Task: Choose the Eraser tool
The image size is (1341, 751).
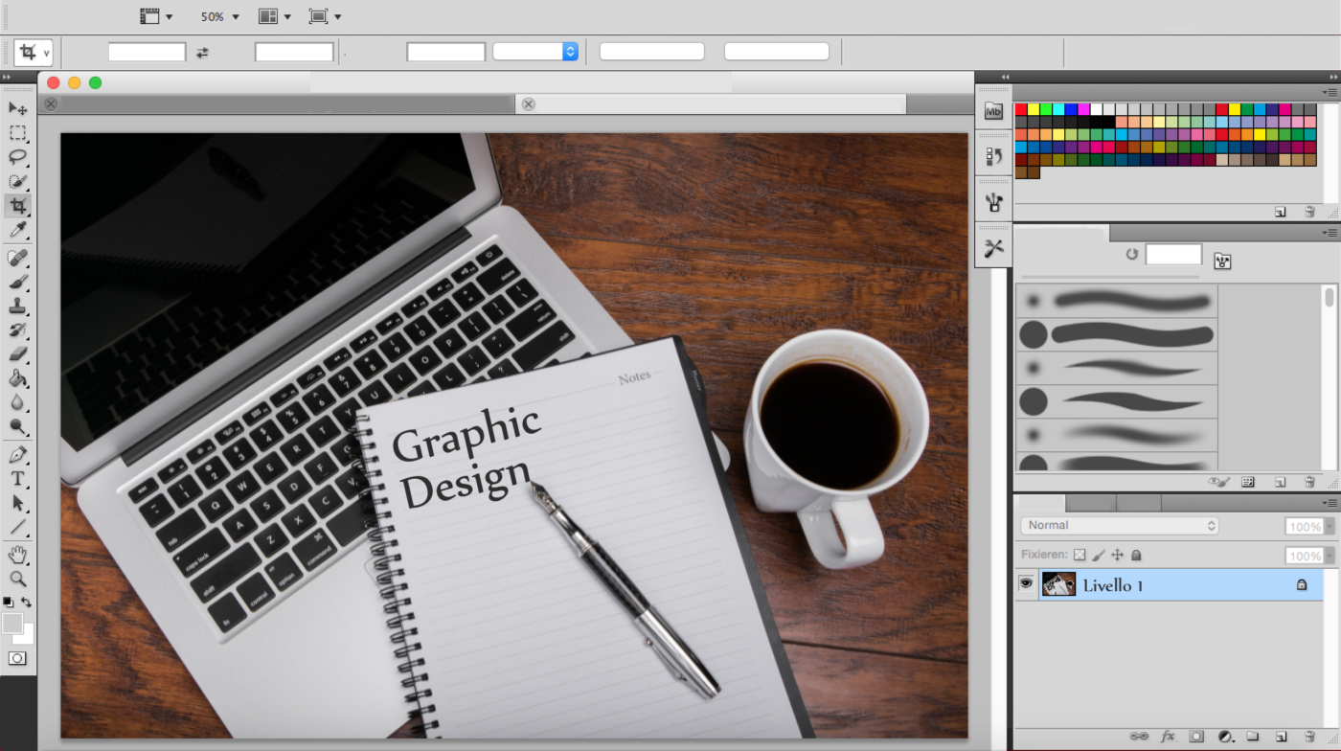Action: pyautogui.click(x=17, y=354)
